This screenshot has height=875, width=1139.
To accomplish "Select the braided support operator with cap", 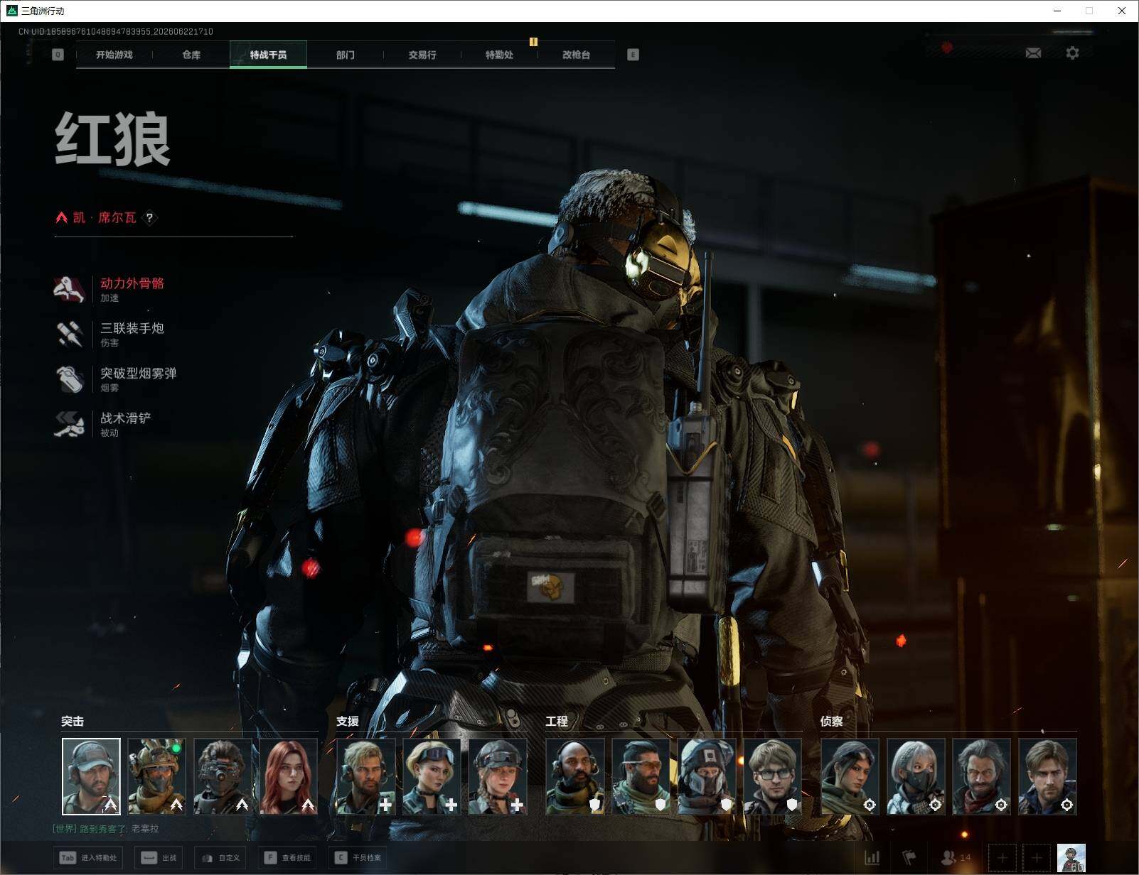I will 498,776.
